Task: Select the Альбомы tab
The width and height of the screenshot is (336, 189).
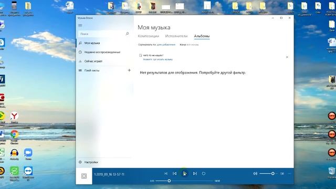Action: click(x=202, y=36)
